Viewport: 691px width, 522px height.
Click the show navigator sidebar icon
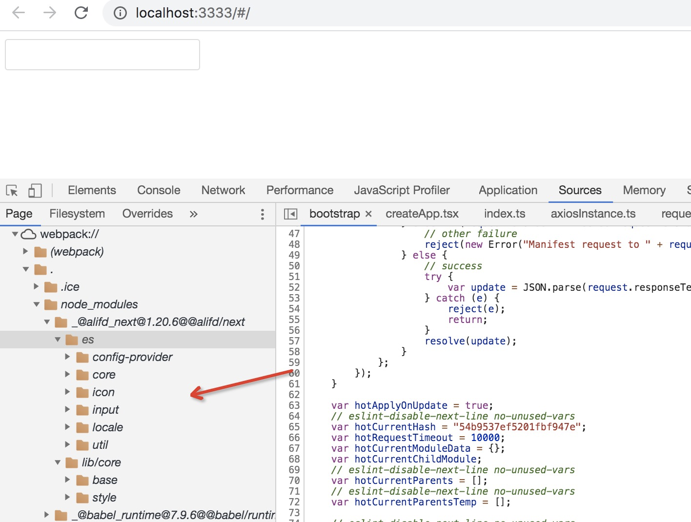click(290, 214)
